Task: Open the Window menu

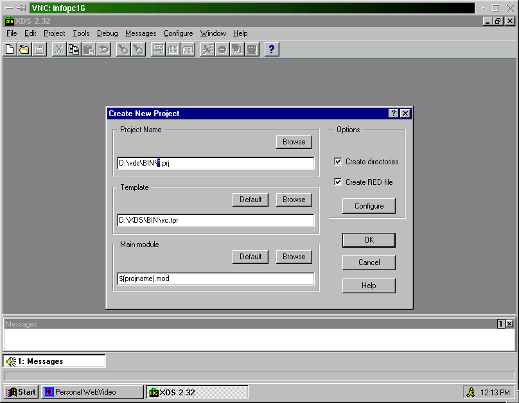Action: [213, 33]
